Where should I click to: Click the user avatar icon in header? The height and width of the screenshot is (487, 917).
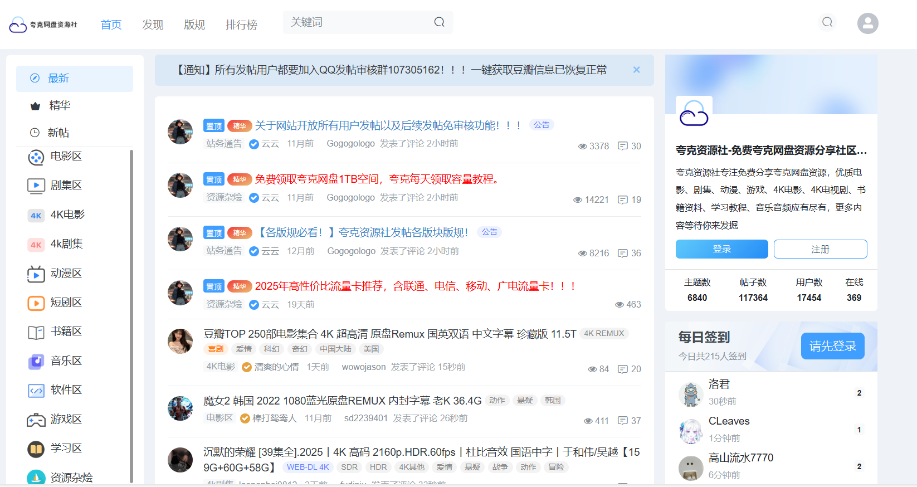click(x=867, y=23)
